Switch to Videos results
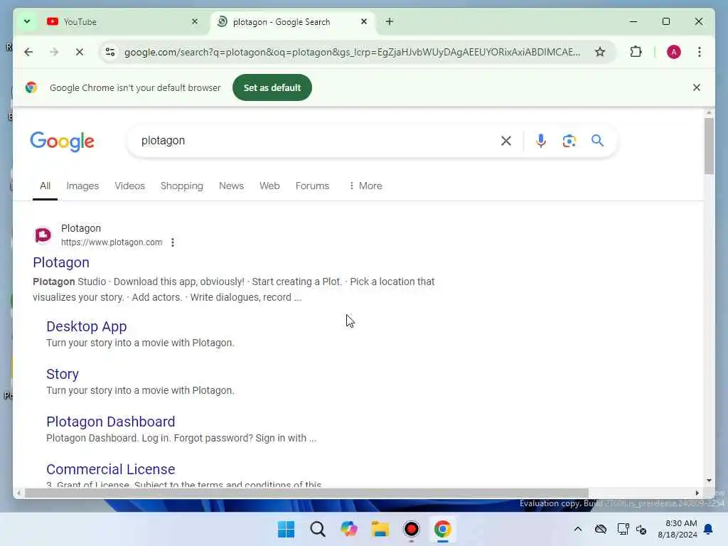The image size is (728, 546). point(129,186)
